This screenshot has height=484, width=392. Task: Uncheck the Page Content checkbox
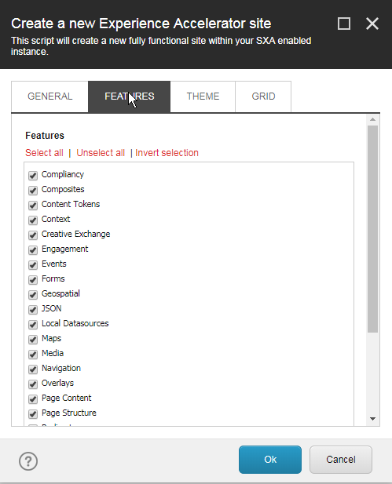[33, 398]
